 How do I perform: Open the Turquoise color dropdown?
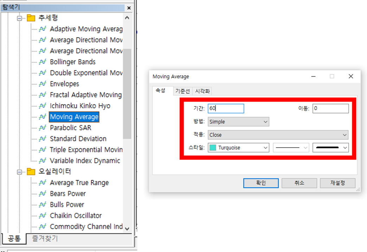pyautogui.click(x=238, y=148)
